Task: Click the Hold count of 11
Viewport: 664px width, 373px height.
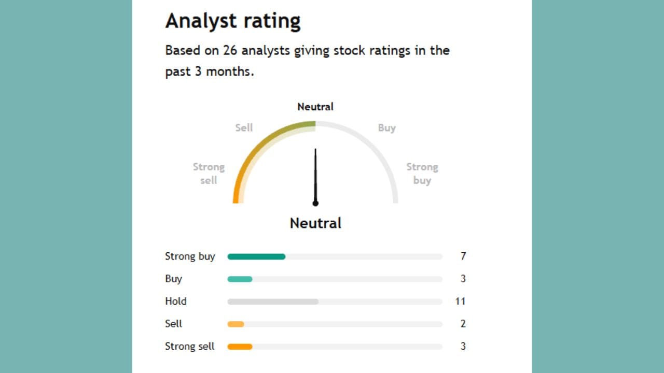Action: tap(460, 301)
